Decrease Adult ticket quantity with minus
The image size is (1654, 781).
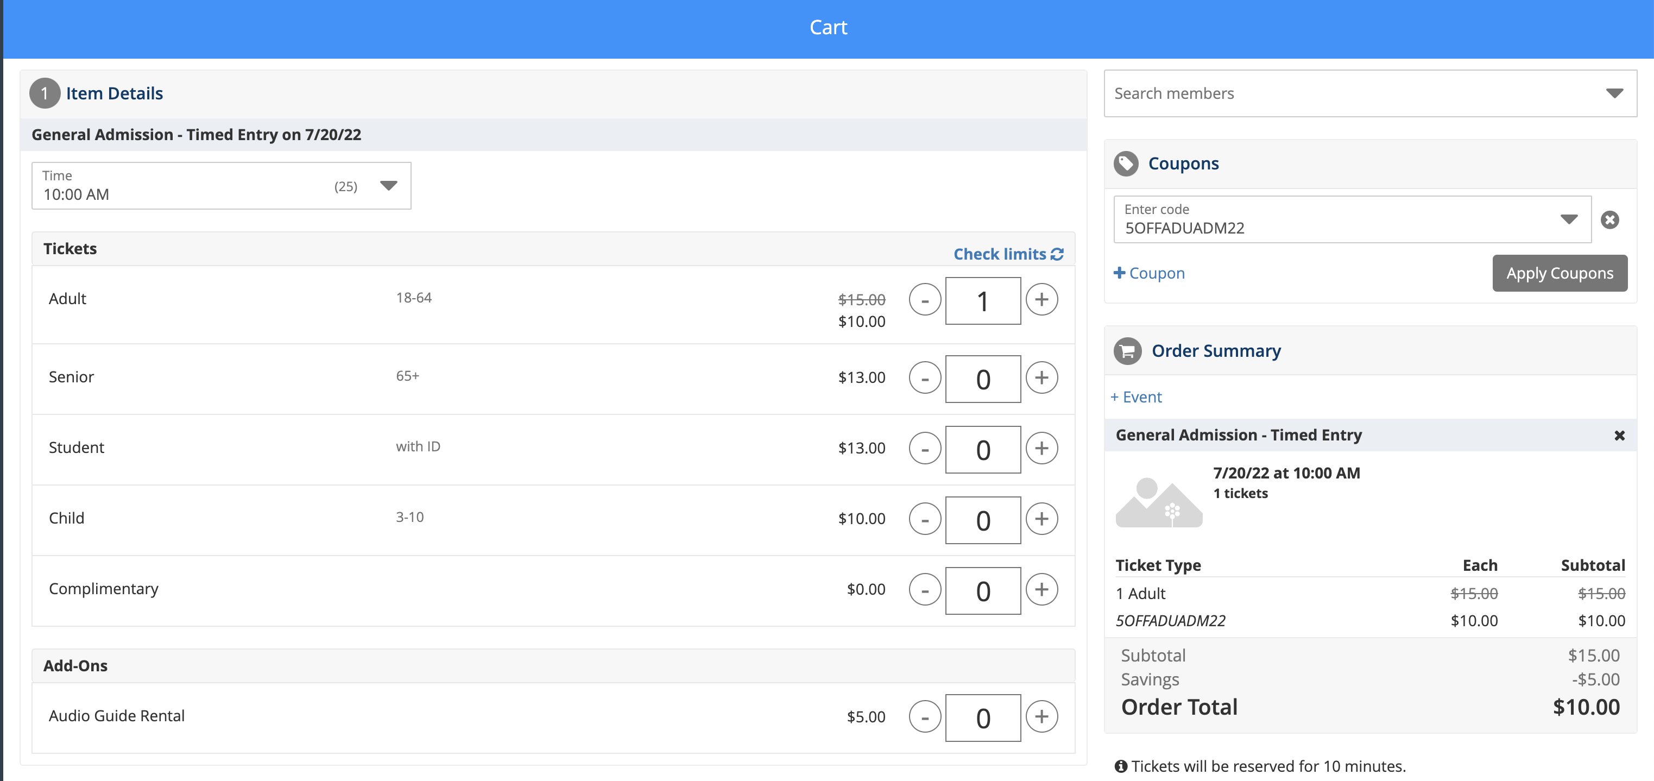925,300
